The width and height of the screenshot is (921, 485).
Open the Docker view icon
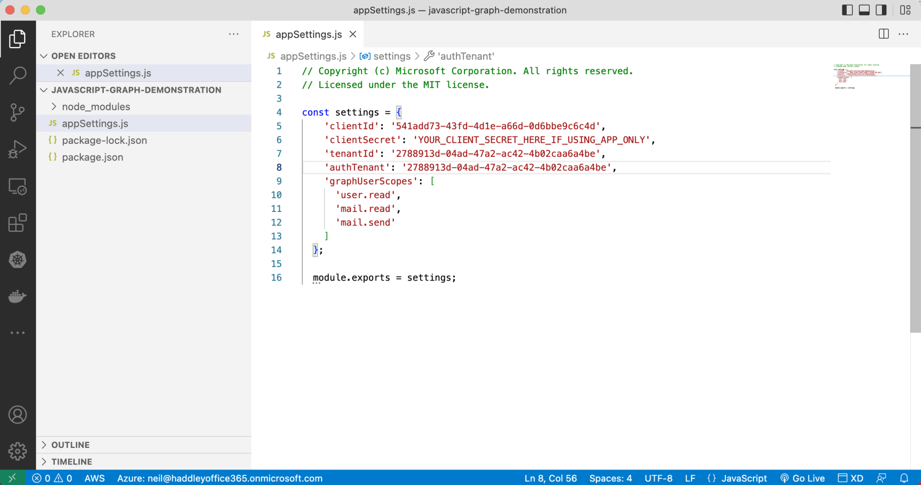[x=18, y=297]
